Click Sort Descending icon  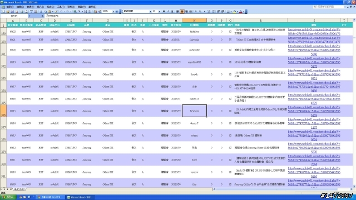pyautogui.click(x=90, y=12)
